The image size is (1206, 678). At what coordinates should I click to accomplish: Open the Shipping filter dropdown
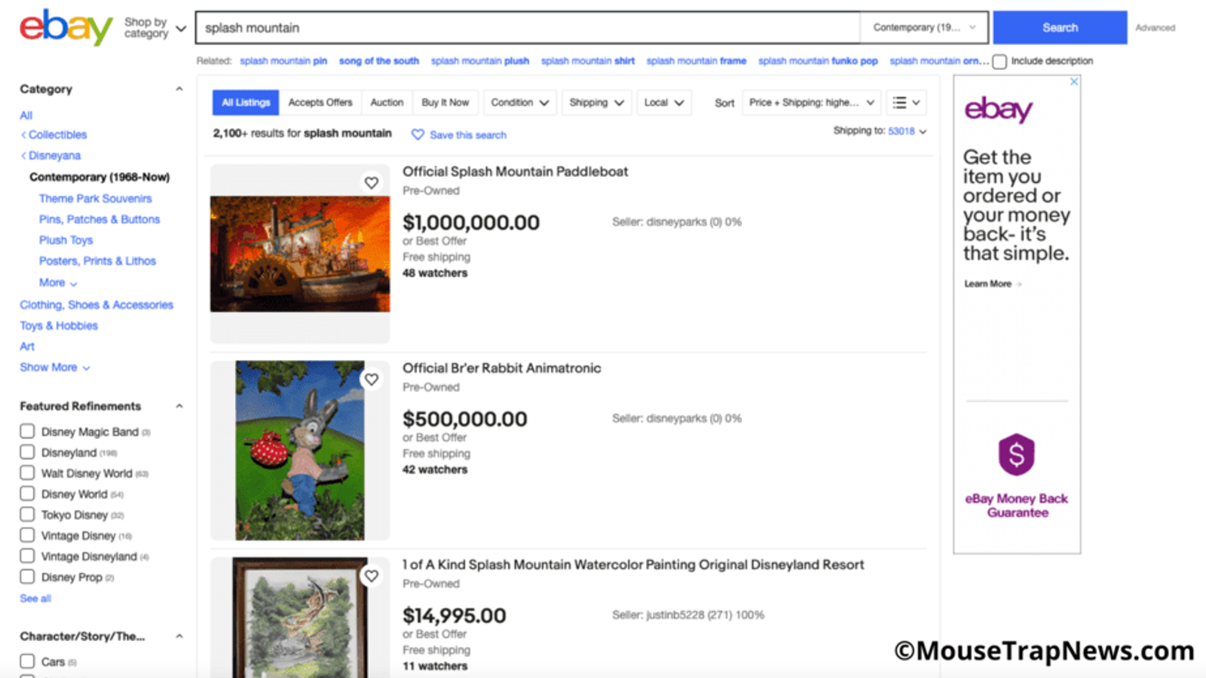point(597,102)
